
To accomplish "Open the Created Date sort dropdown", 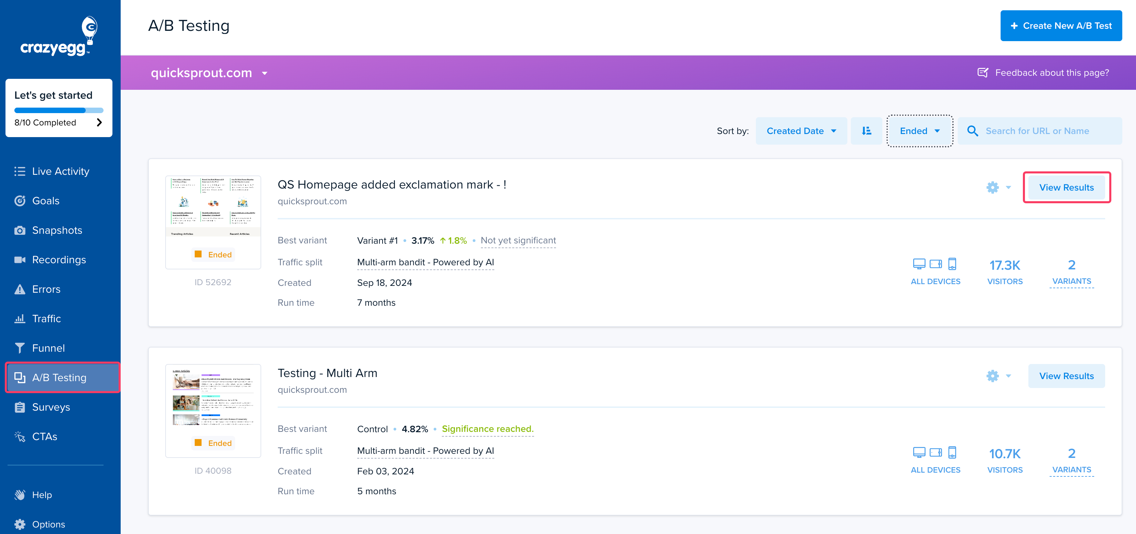I will (801, 131).
